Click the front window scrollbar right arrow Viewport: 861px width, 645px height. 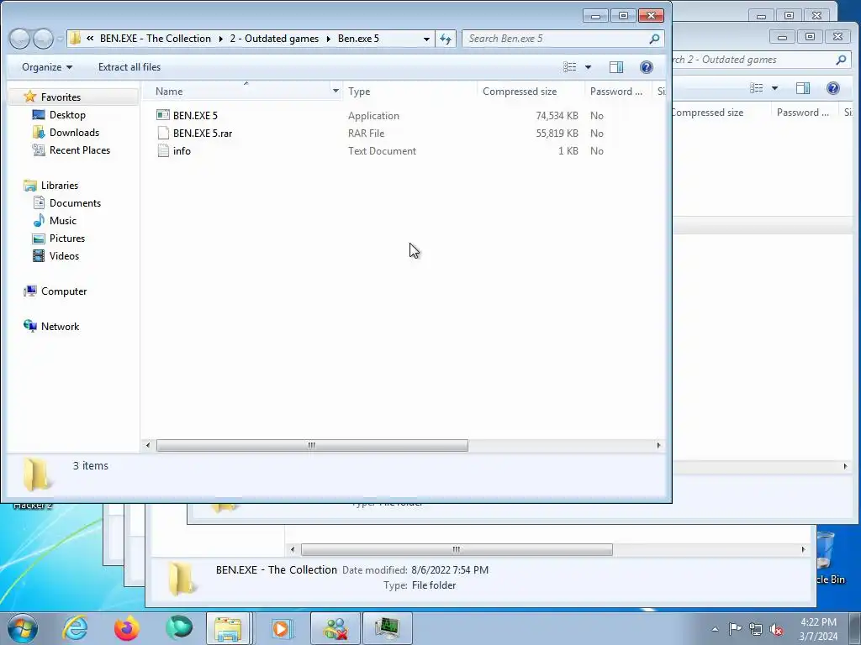(658, 445)
